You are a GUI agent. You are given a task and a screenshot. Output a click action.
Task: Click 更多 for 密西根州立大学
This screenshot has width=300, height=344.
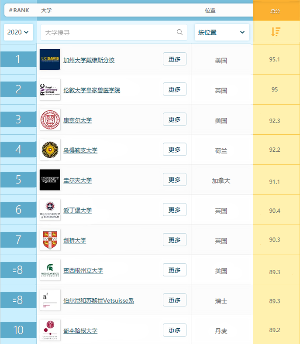coord(175,269)
